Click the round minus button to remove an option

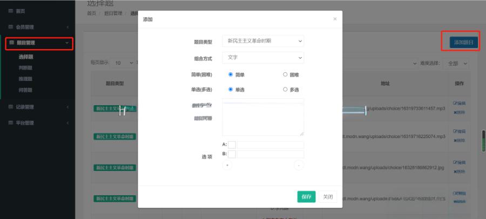coord(299,166)
